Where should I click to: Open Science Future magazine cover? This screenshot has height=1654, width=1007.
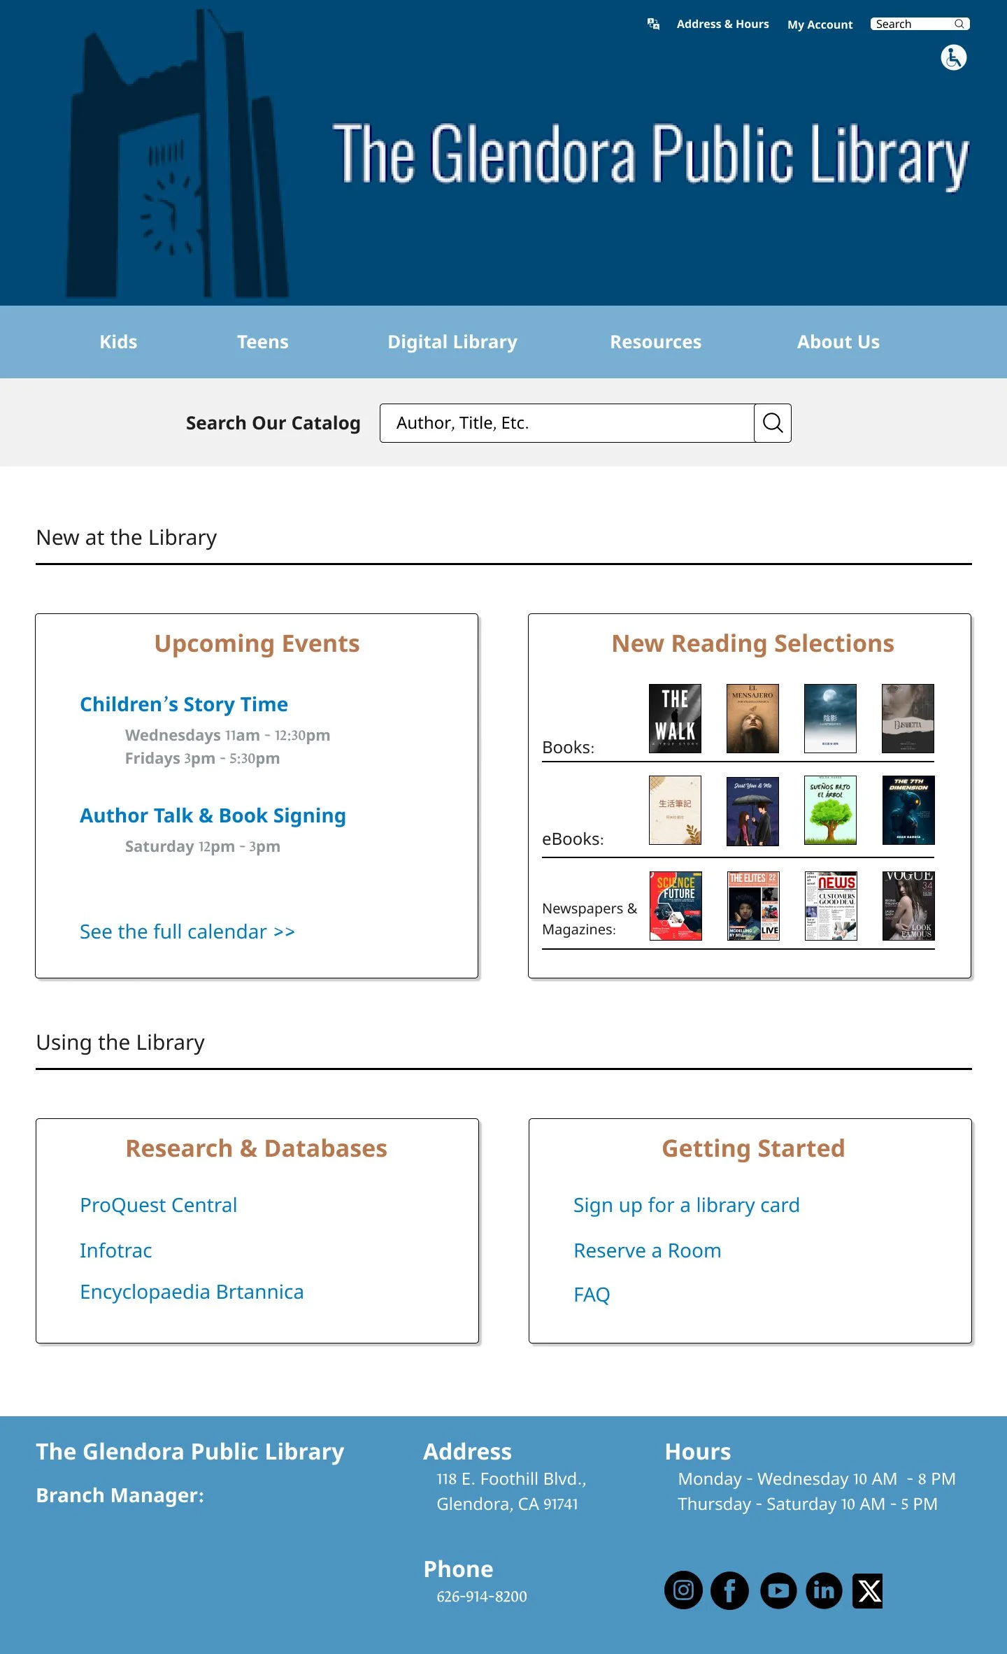(x=676, y=906)
